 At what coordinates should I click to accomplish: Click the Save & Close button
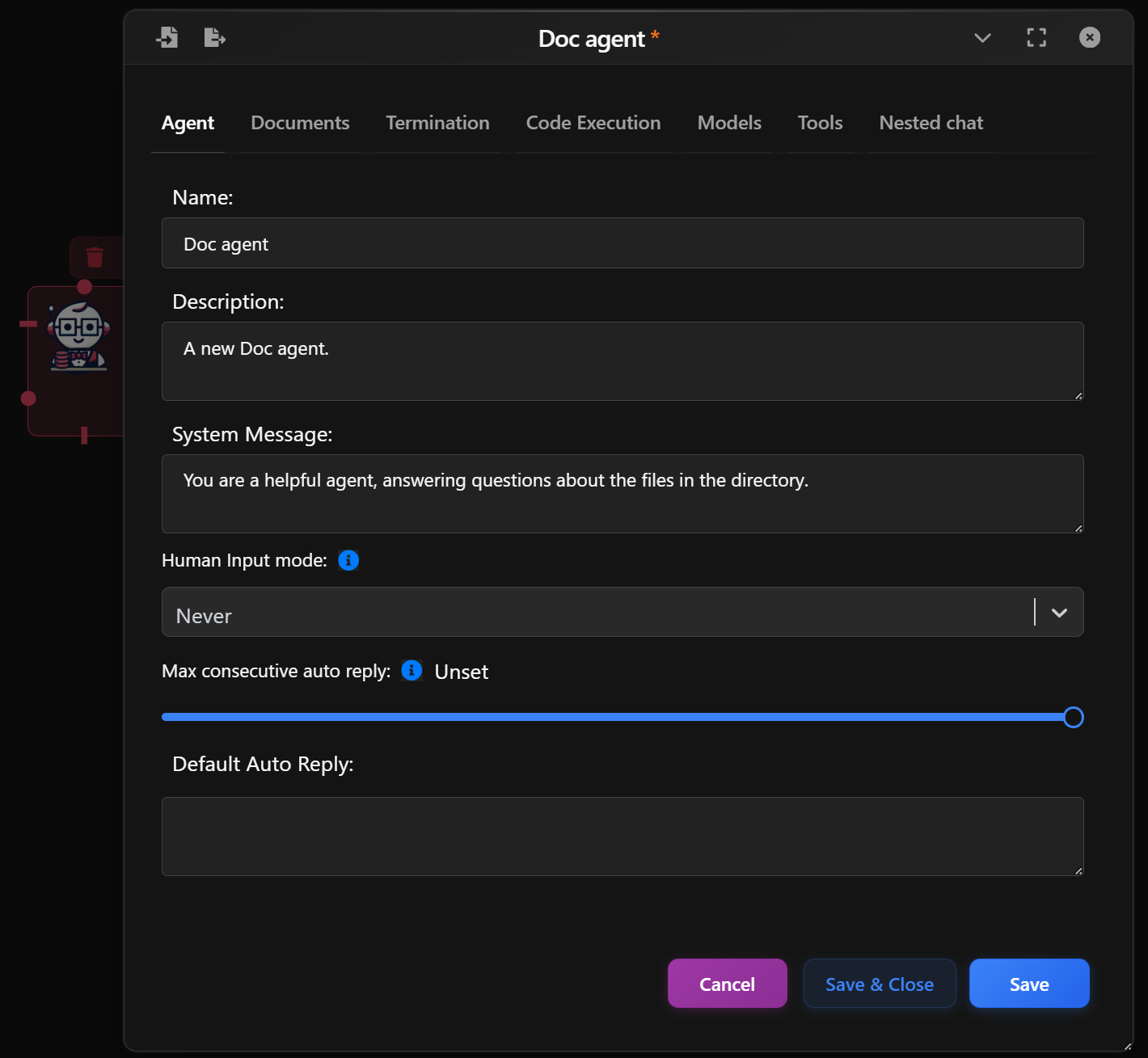(880, 984)
